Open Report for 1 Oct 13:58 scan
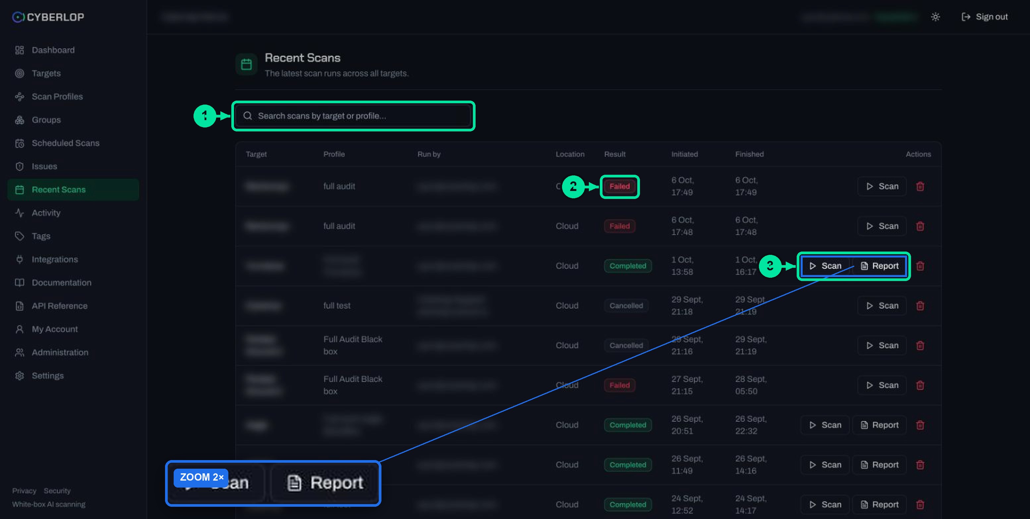 pos(879,266)
